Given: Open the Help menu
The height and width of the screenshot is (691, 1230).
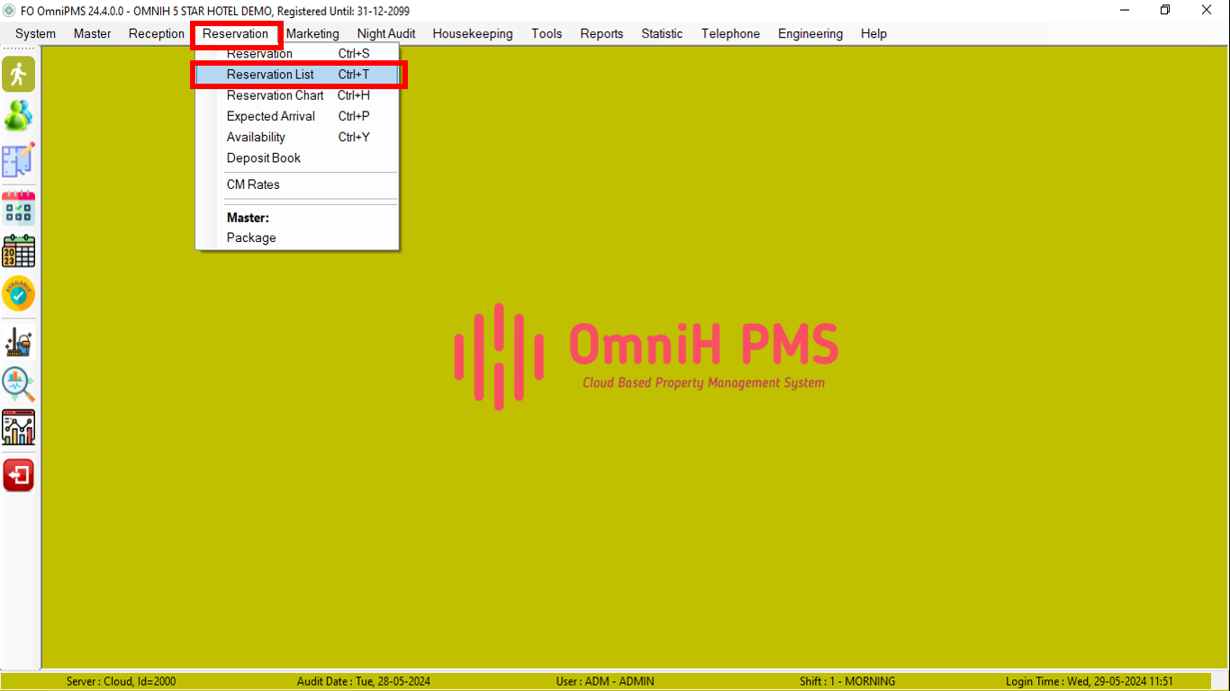Looking at the screenshot, I should pyautogui.click(x=873, y=33).
